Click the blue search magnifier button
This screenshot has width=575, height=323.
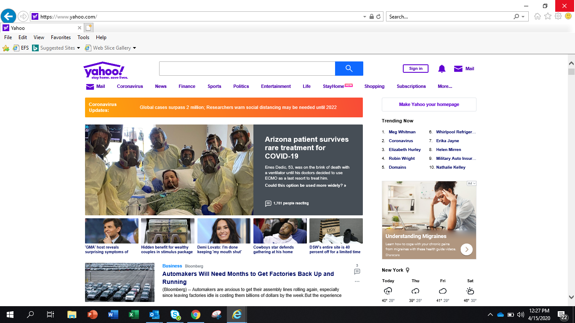pos(349,69)
